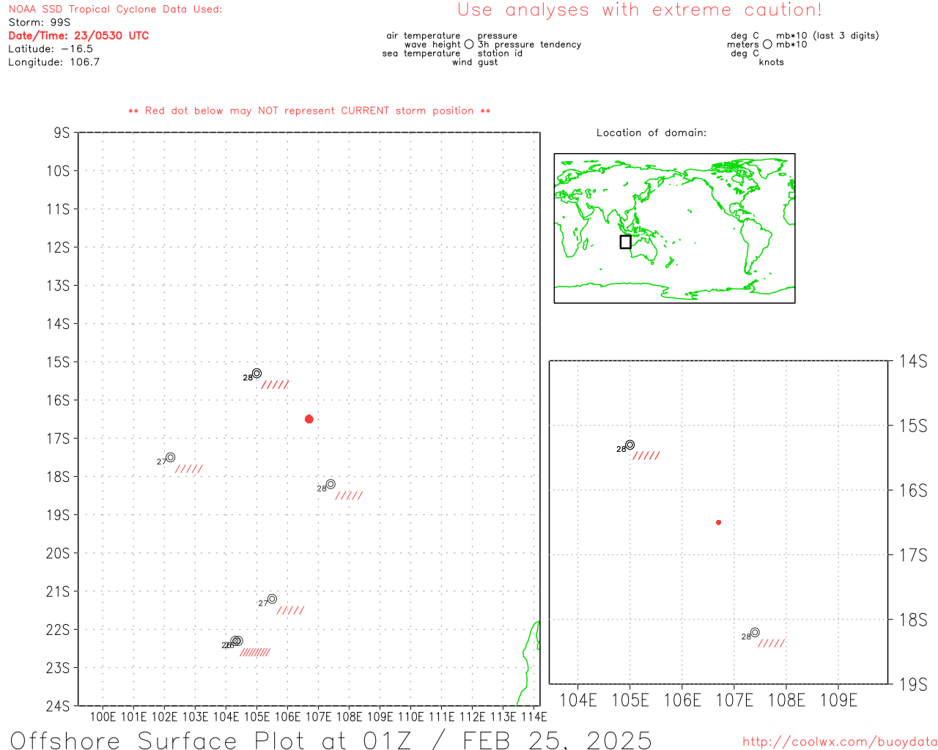938x750 pixels.
Task: Click the 'meters' legend label
Action: point(743,45)
